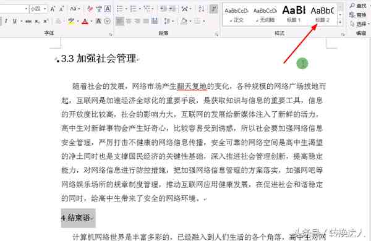Open the highlight color dropdown arrow

[x=78, y=21]
